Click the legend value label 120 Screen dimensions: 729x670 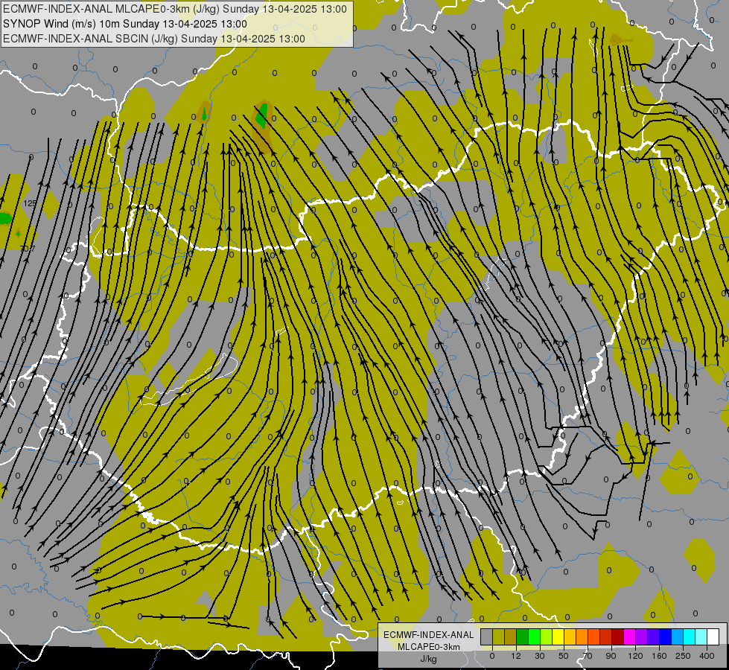pyautogui.click(x=635, y=656)
